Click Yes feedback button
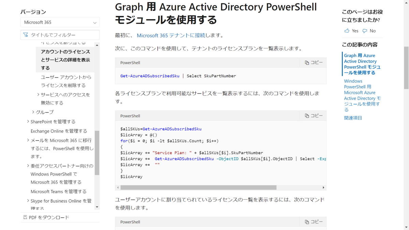This screenshot has width=409, height=230. 351,31
